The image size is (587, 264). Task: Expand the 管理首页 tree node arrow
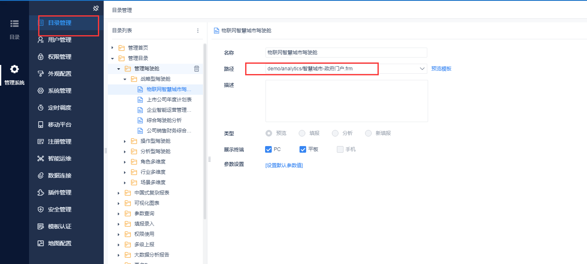(x=112, y=48)
